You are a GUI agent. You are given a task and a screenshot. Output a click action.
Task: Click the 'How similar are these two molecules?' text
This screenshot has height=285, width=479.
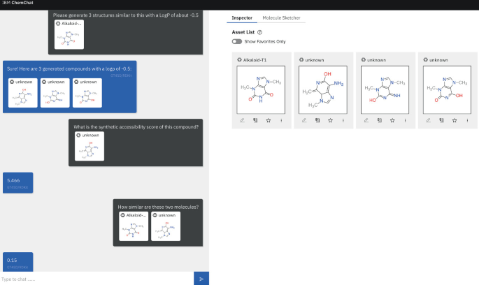tap(158, 207)
